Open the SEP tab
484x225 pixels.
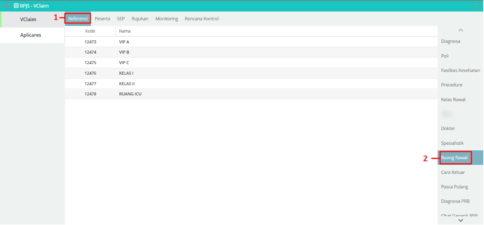[x=121, y=19]
